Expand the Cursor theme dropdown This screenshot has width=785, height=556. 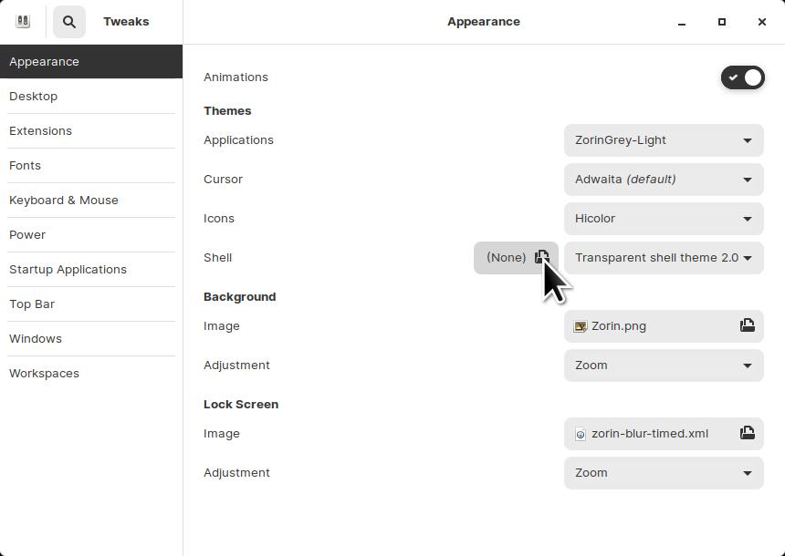click(x=664, y=180)
